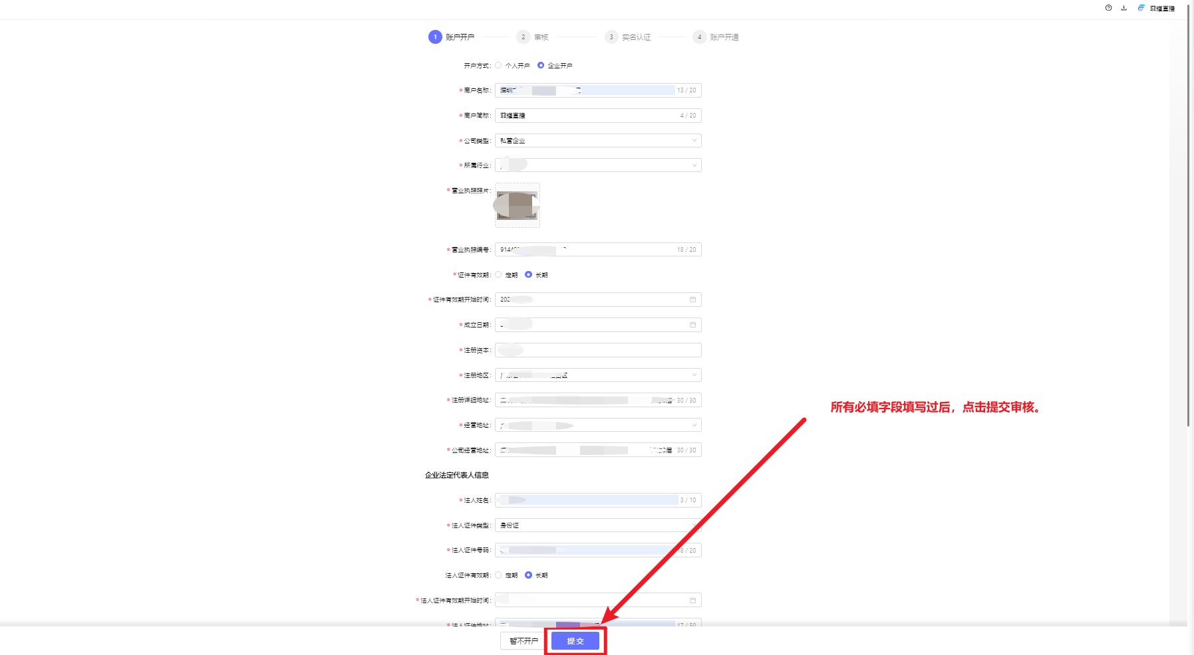The height and width of the screenshot is (655, 1194).
Task: Open the 所属行业 dropdown
Action: coord(694,165)
